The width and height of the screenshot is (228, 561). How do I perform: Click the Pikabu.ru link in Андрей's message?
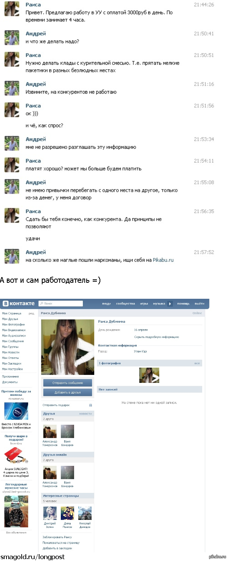[x=163, y=260]
